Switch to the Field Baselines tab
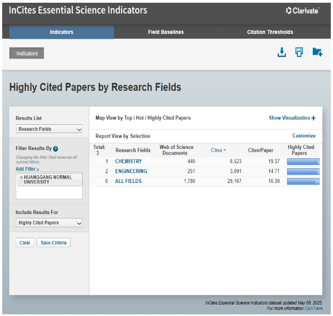Screen dimensions: 333x316 [165, 32]
